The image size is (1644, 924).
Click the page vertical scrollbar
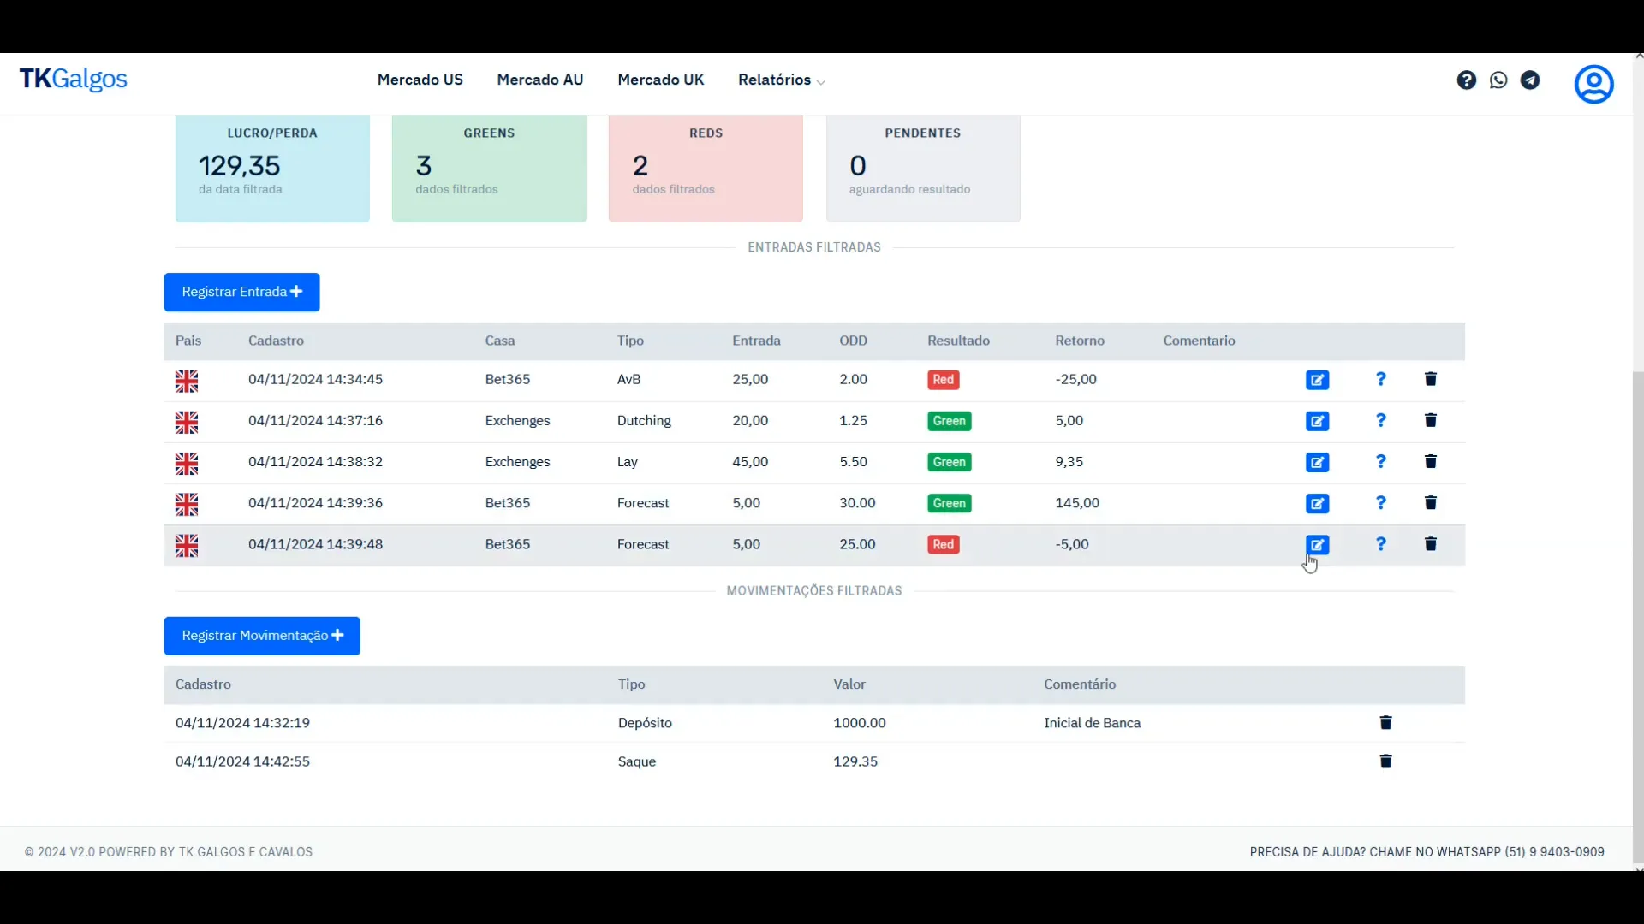pos(1638,616)
